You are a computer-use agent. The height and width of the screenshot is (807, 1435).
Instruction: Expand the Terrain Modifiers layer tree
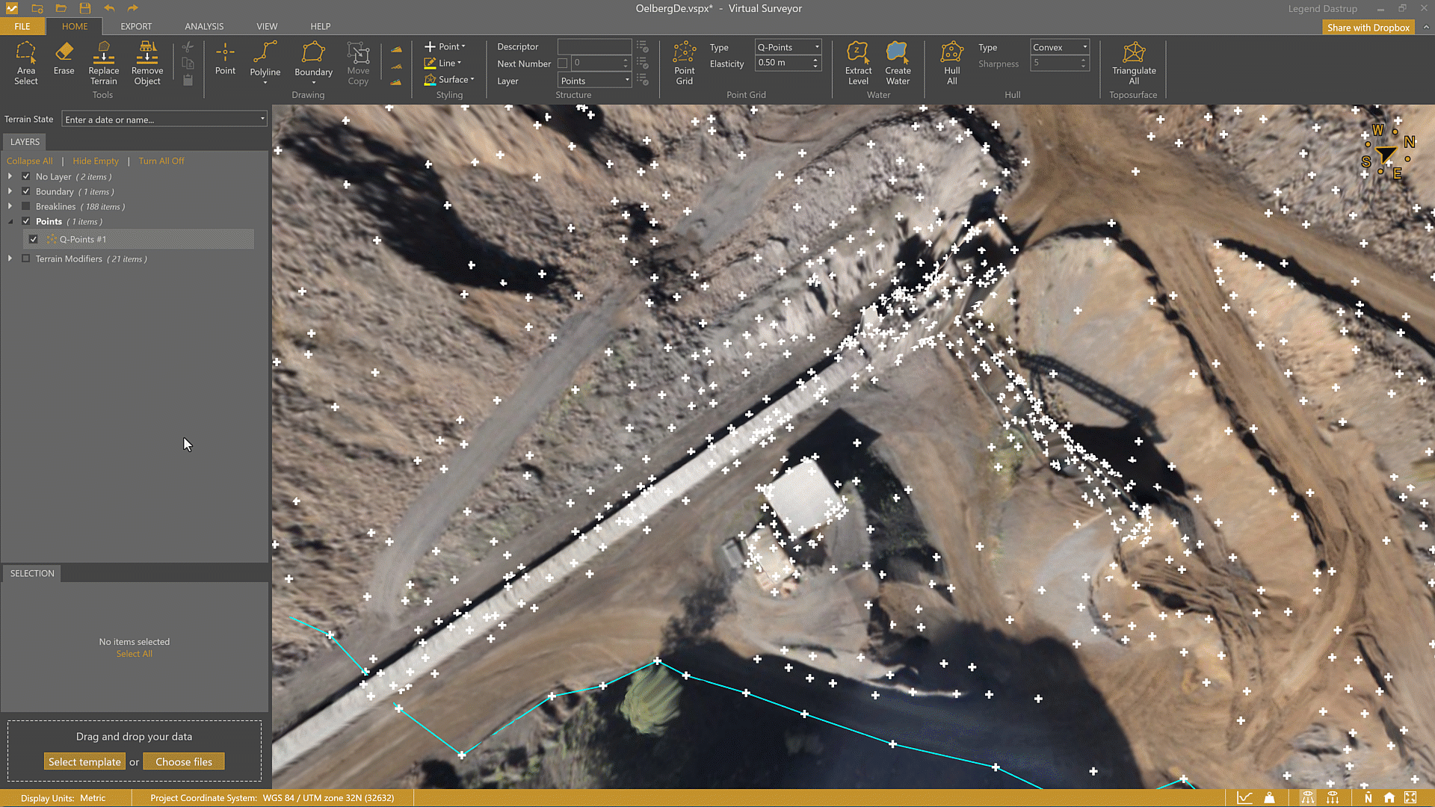tap(10, 259)
